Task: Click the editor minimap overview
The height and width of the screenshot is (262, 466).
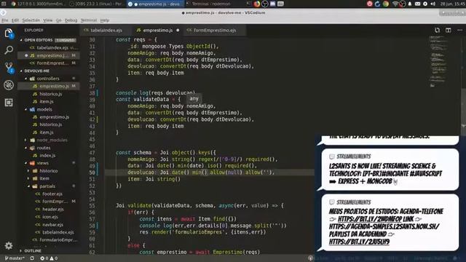Action: click(x=439, y=63)
